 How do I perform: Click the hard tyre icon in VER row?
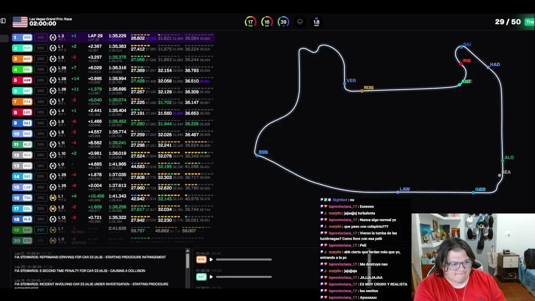53,38
